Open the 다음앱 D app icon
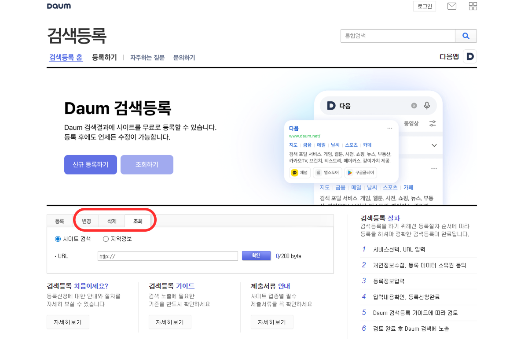 pos(470,56)
